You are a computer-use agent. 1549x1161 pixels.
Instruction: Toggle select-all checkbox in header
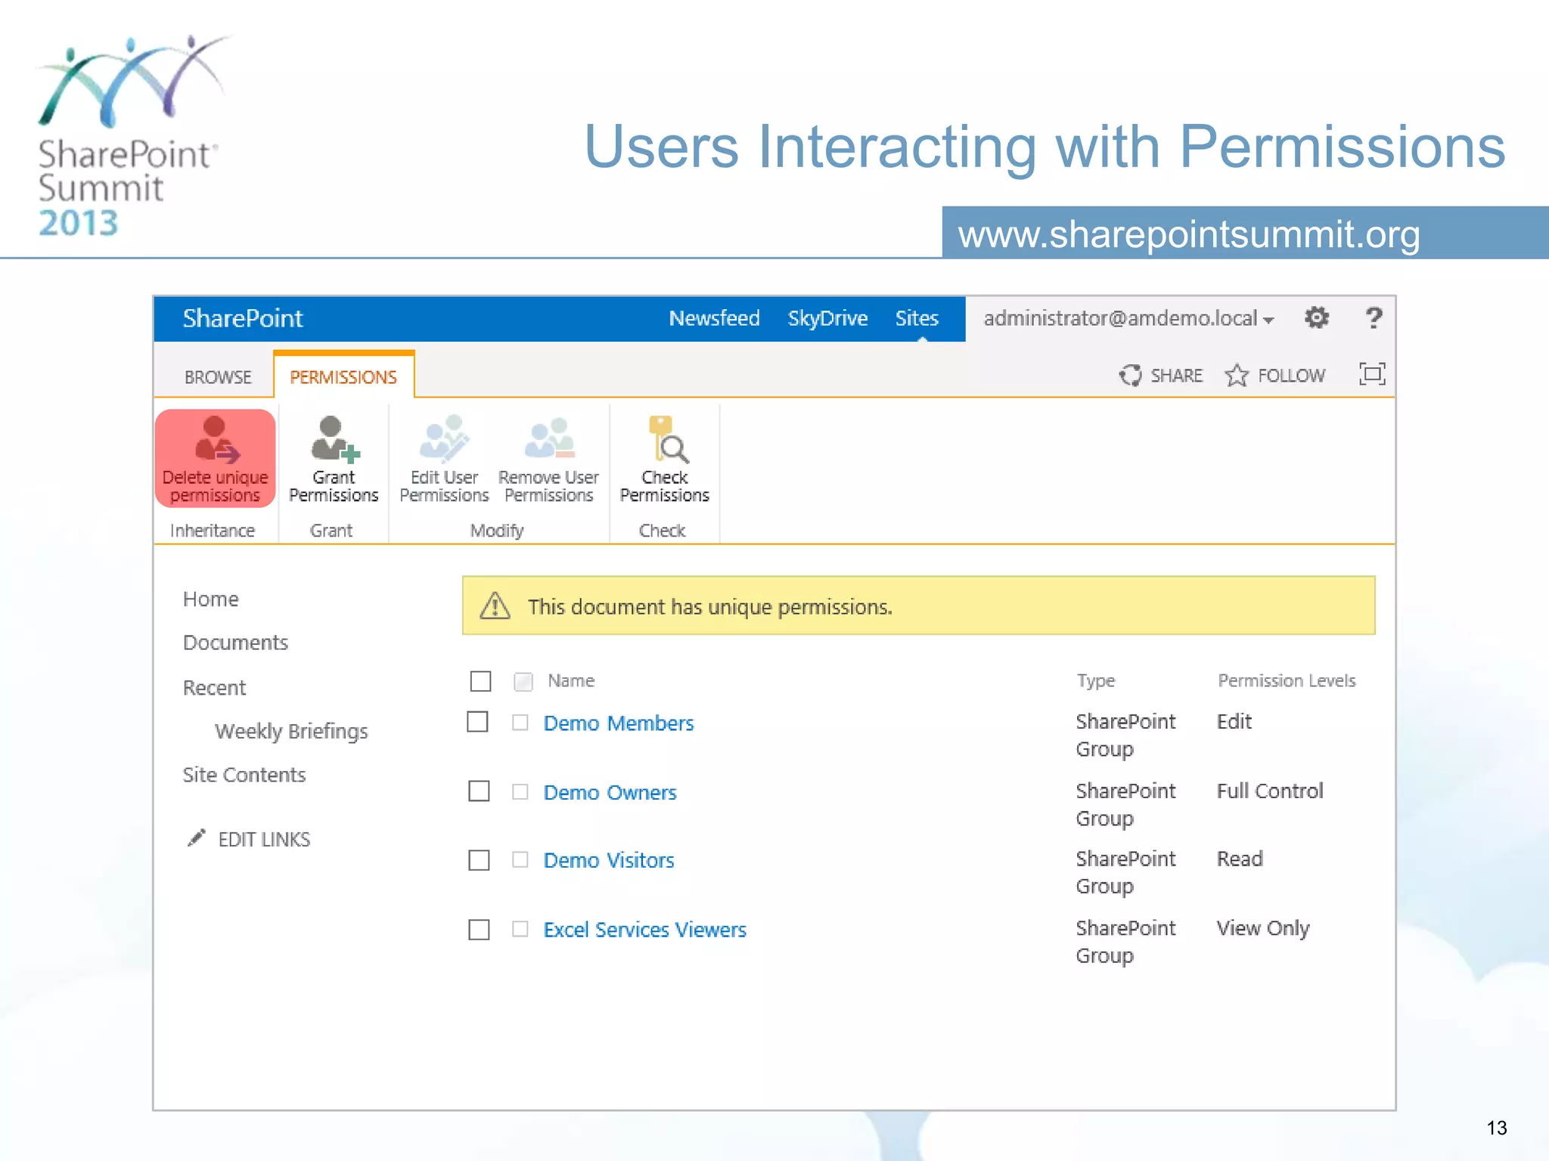481,681
